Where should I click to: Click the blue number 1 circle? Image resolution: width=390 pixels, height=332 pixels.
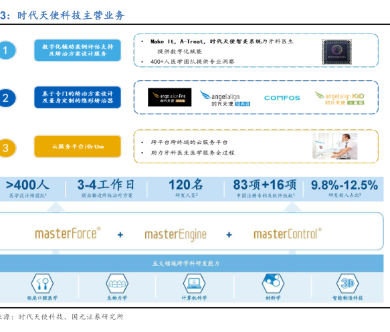tap(7, 50)
